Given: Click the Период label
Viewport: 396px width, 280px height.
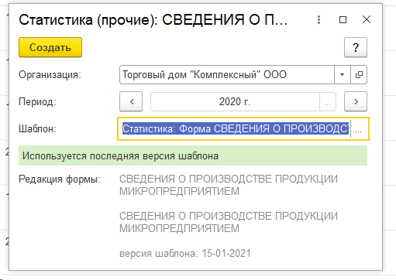Looking at the screenshot, I should point(37,101).
